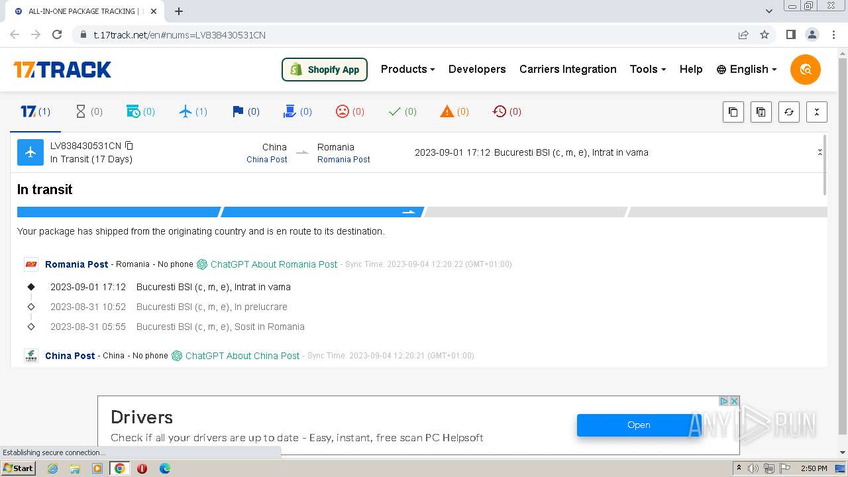The width and height of the screenshot is (848, 477).
Task: Open Chrome three-dot menu
Action: point(833,35)
